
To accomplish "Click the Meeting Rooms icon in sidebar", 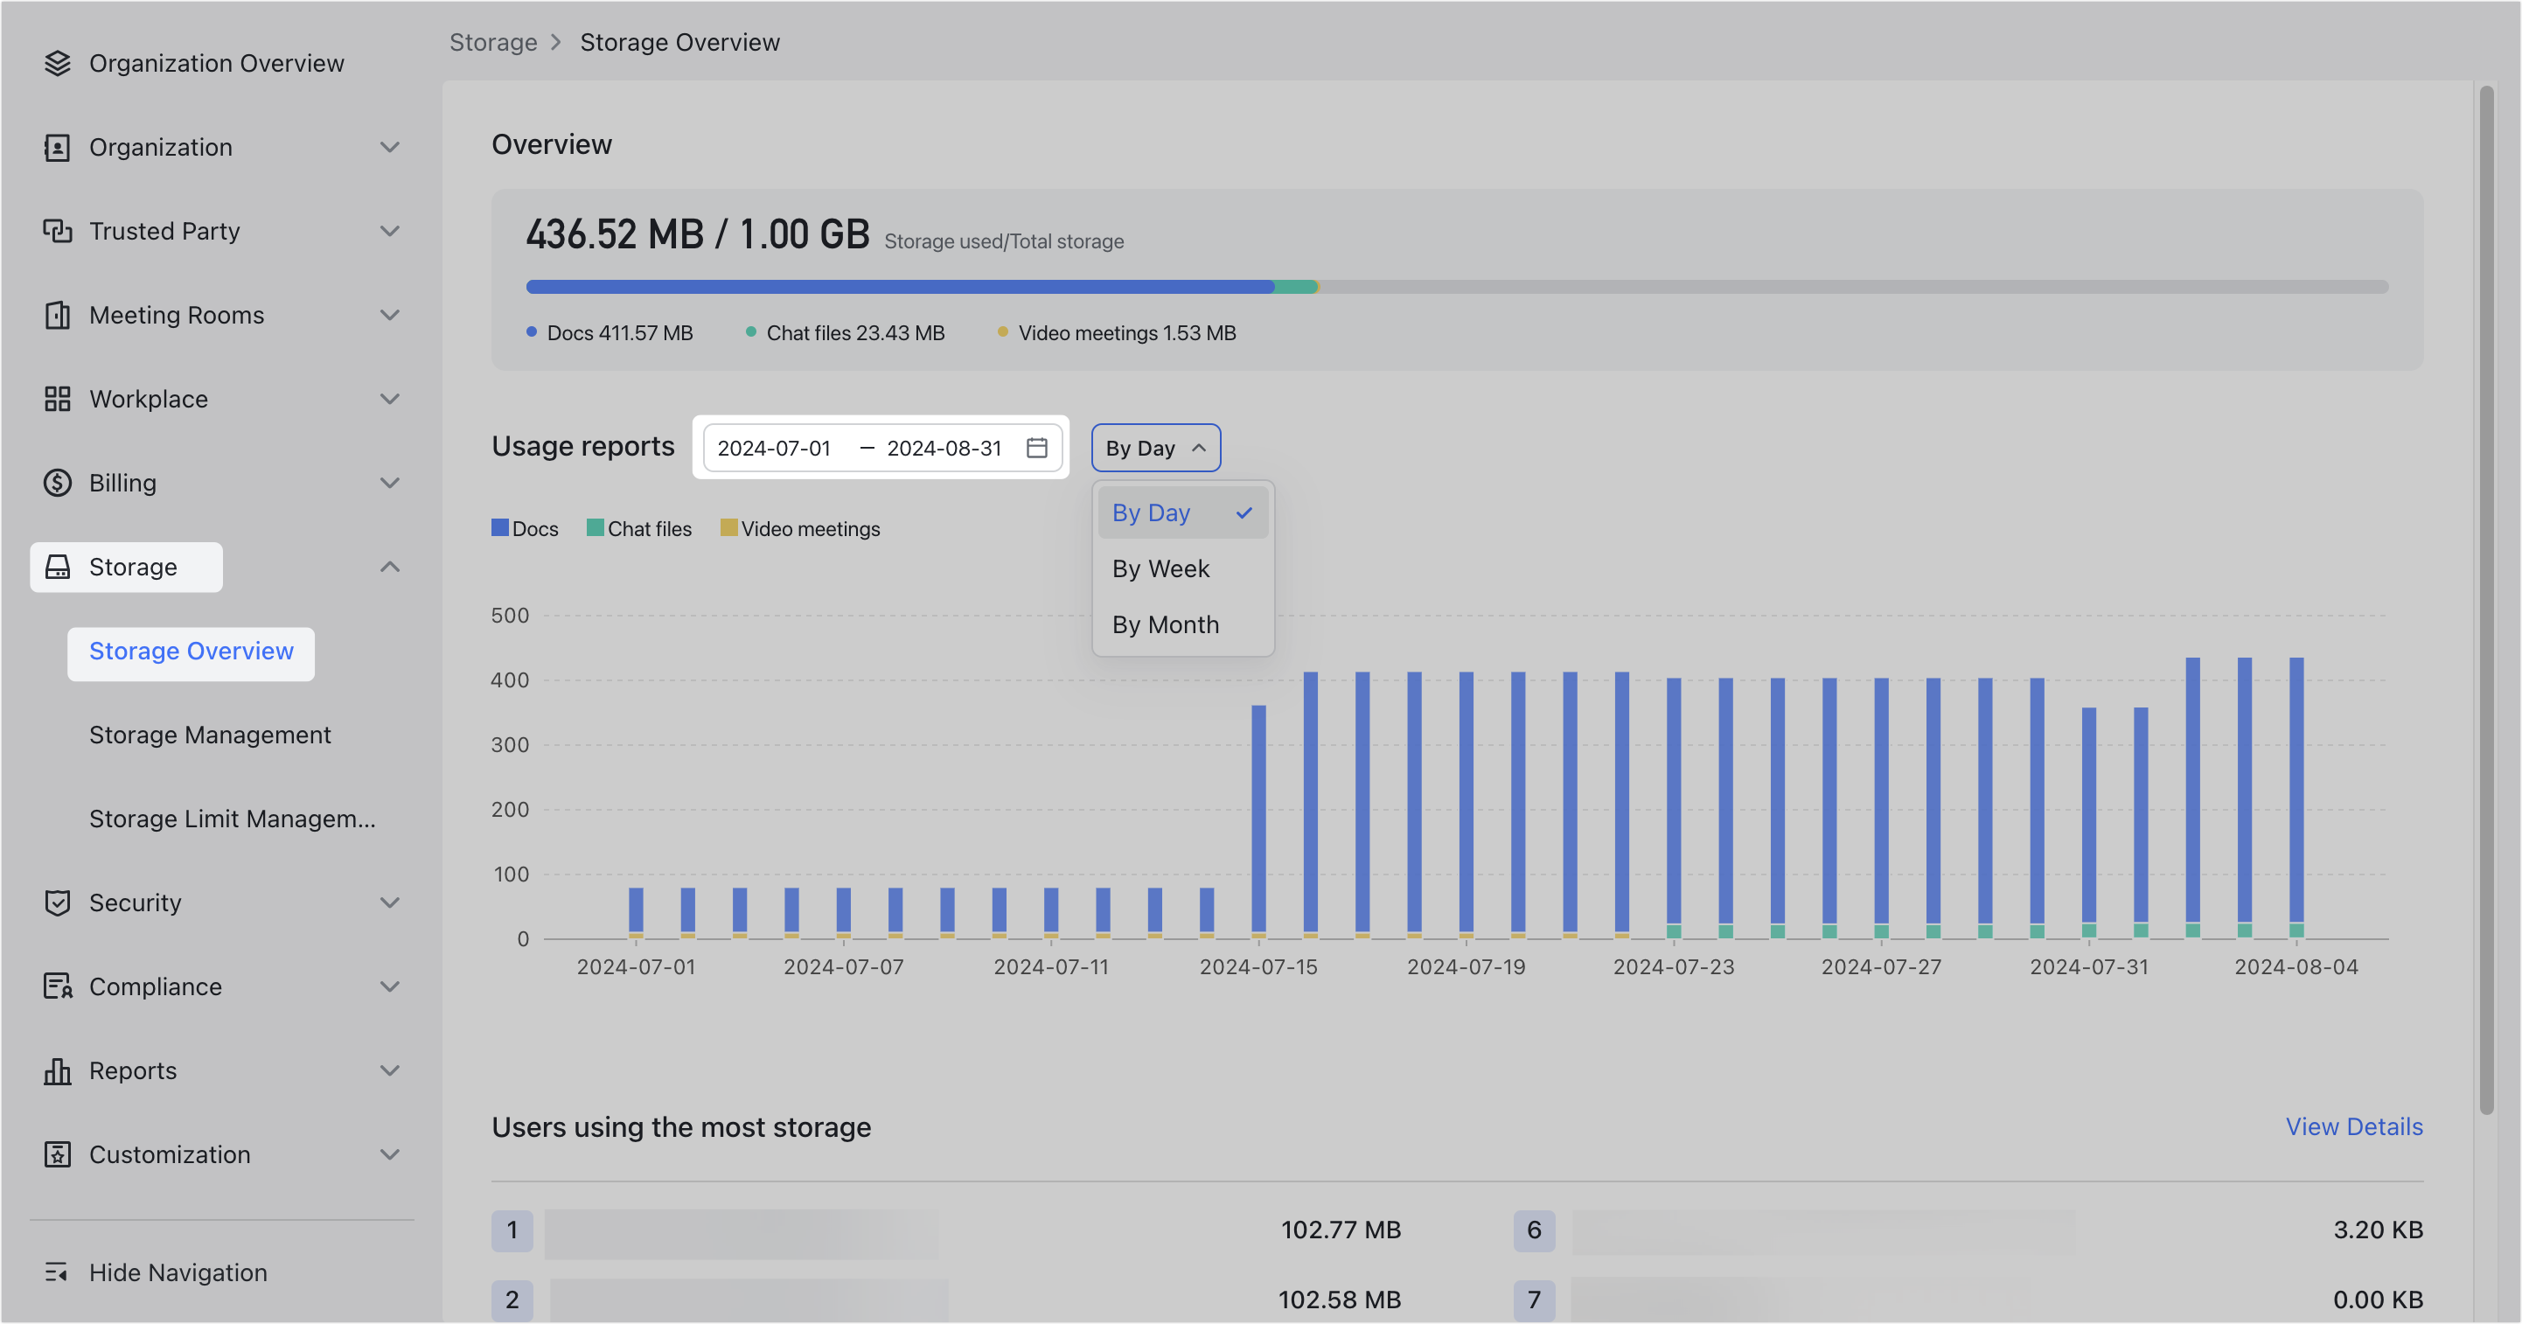I will 58,314.
